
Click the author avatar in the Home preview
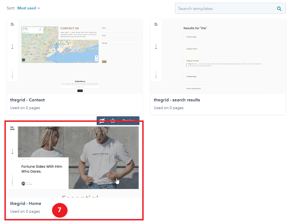tap(23, 183)
